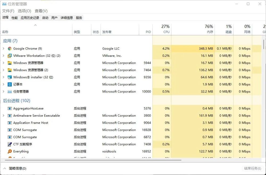Click the Task Manager title bar icon
This screenshot has height=175, width=266.
(x=4, y=4)
